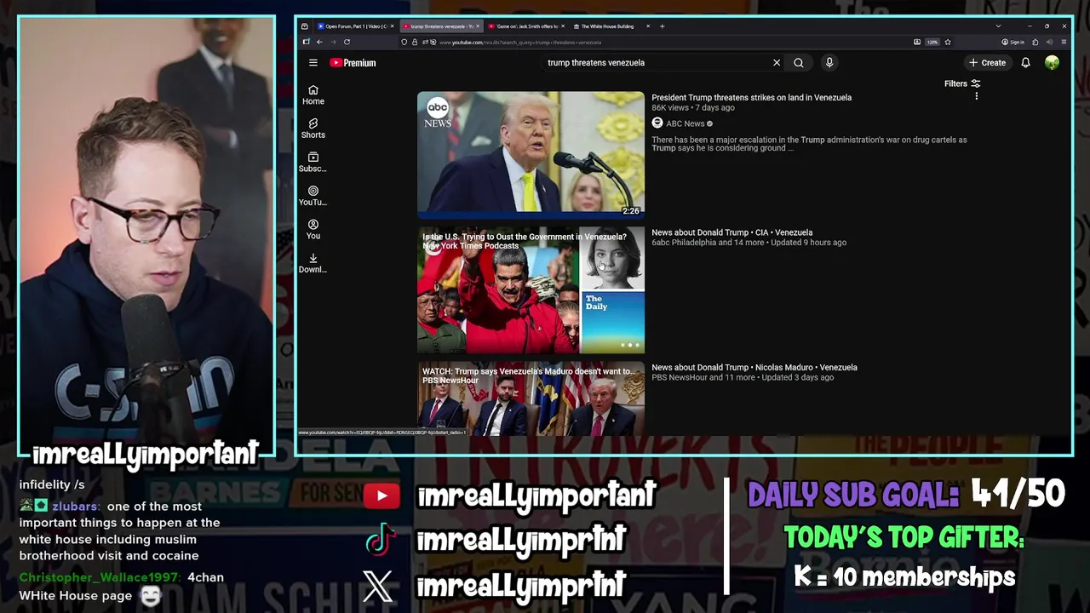Click the ABC News video description snippet
The image size is (1090, 613).
[809, 144]
